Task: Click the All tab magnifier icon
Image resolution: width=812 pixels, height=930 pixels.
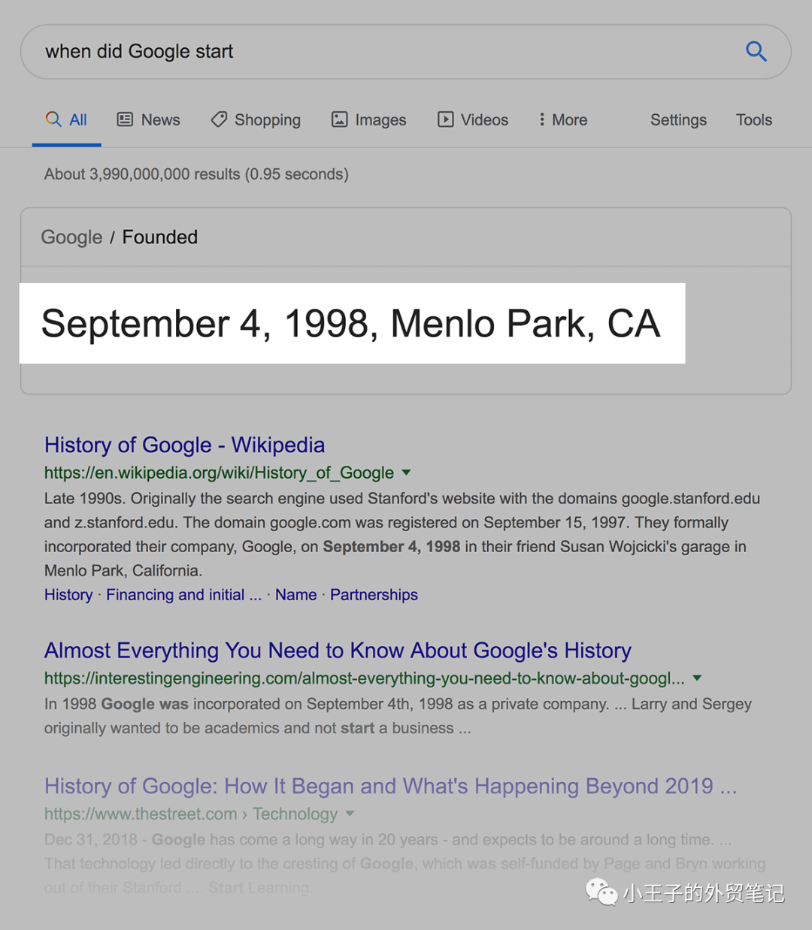Action: (53, 119)
